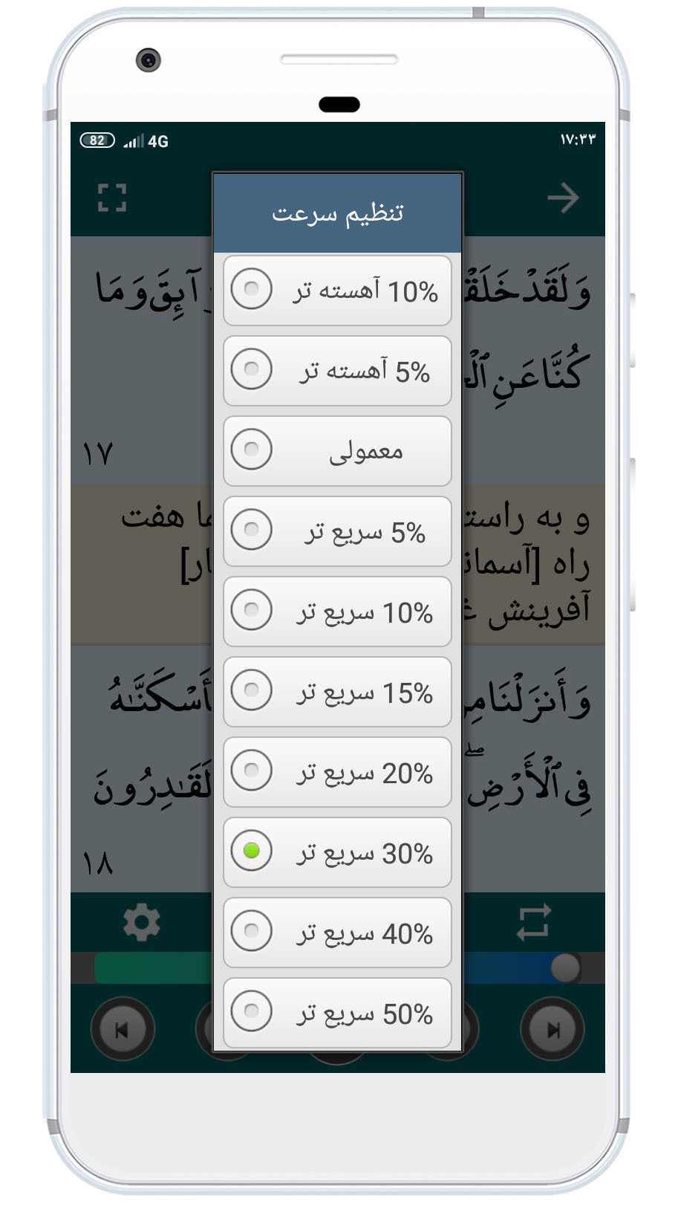Tap the battery level indicator showing 82
The height and width of the screenshot is (1206, 678).
click(97, 140)
